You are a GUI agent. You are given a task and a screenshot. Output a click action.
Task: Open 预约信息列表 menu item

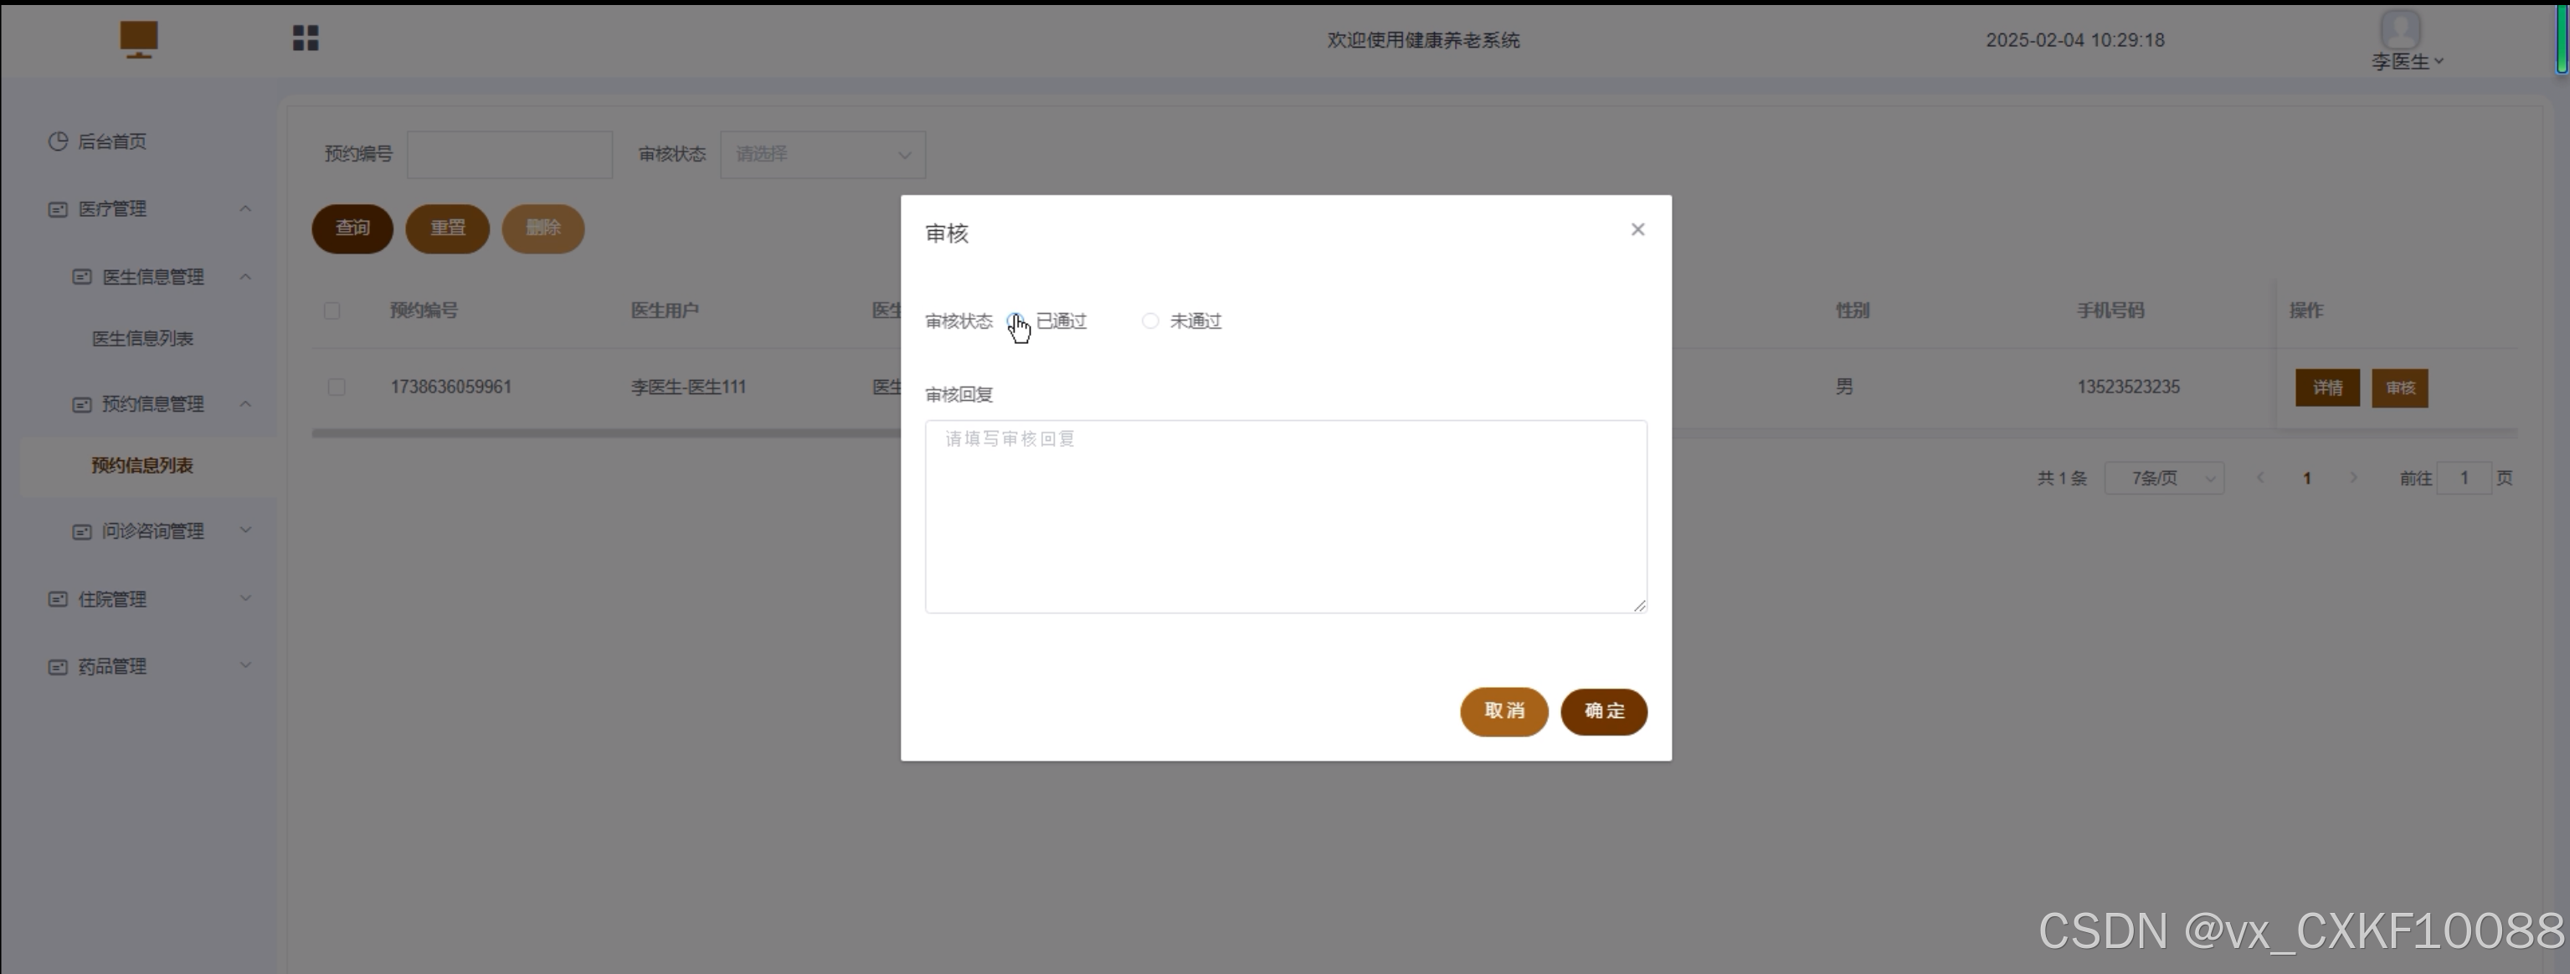click(142, 465)
